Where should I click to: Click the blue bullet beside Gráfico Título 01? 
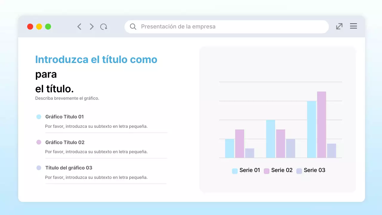click(x=38, y=116)
